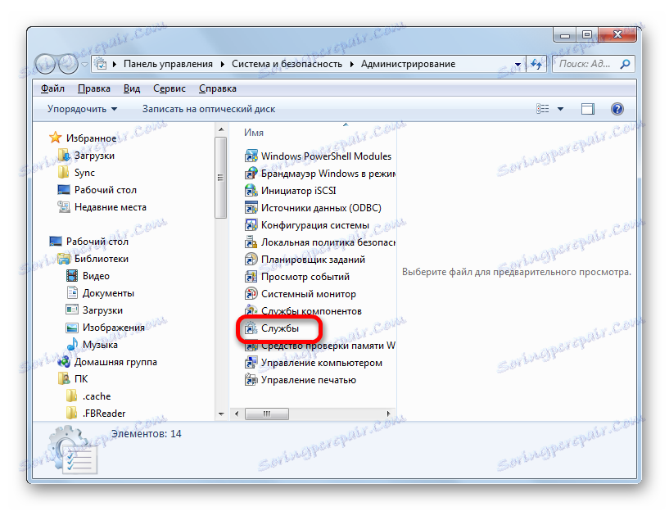Viewport: 669px width, 511px height.
Task: Click the change view icon button
Action: (542, 109)
